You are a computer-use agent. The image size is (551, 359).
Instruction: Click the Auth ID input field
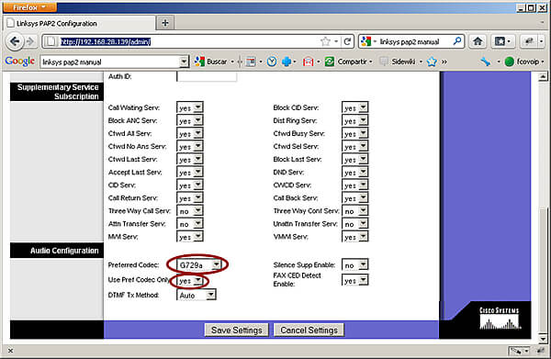coord(207,76)
